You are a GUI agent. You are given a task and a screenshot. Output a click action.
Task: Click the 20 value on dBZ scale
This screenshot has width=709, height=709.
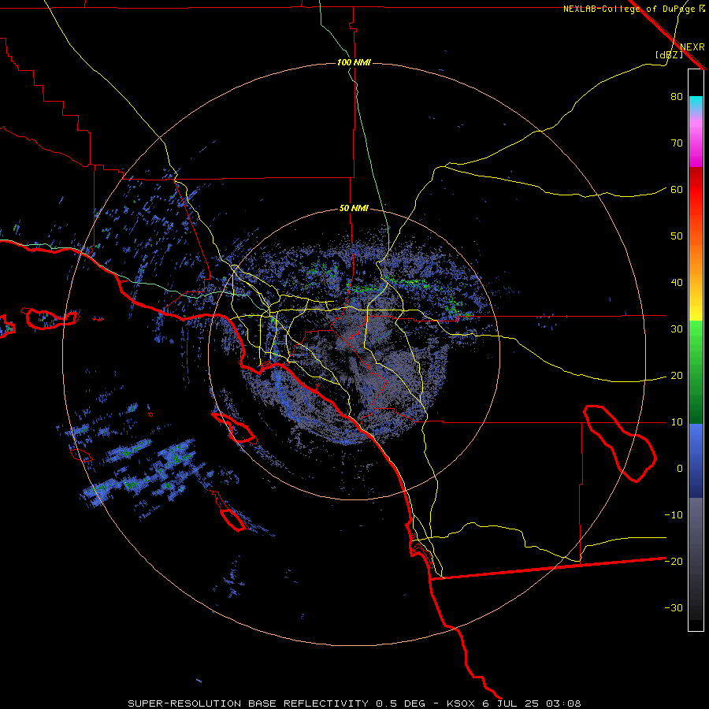(677, 376)
